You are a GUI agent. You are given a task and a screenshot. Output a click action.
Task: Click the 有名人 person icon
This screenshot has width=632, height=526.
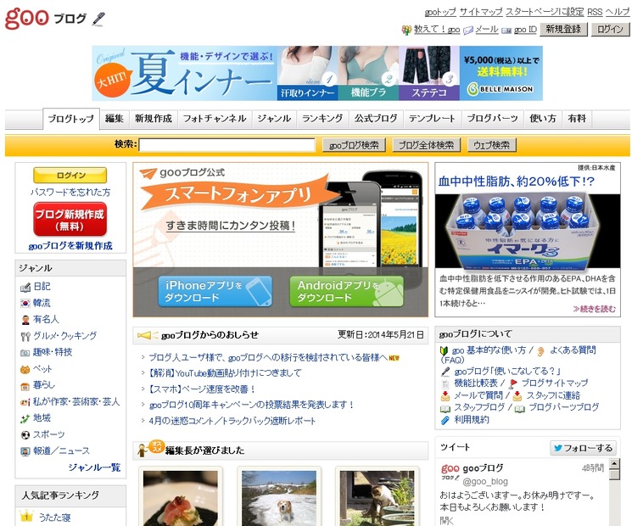[x=25, y=320]
